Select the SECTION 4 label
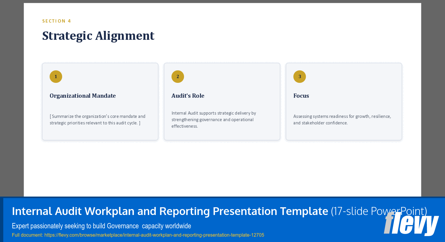The image size is (445, 242). pos(56,21)
